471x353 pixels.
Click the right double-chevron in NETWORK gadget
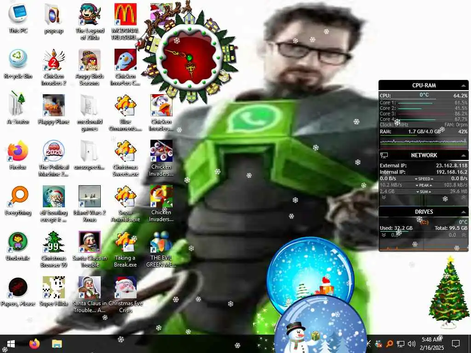click(464, 198)
